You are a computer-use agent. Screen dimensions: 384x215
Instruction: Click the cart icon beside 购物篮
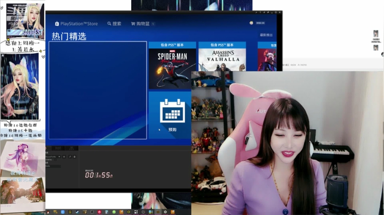tap(133, 24)
